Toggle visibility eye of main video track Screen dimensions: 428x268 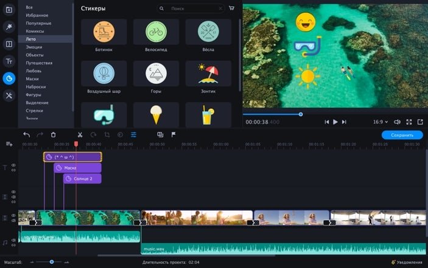pyautogui.click(x=13, y=215)
